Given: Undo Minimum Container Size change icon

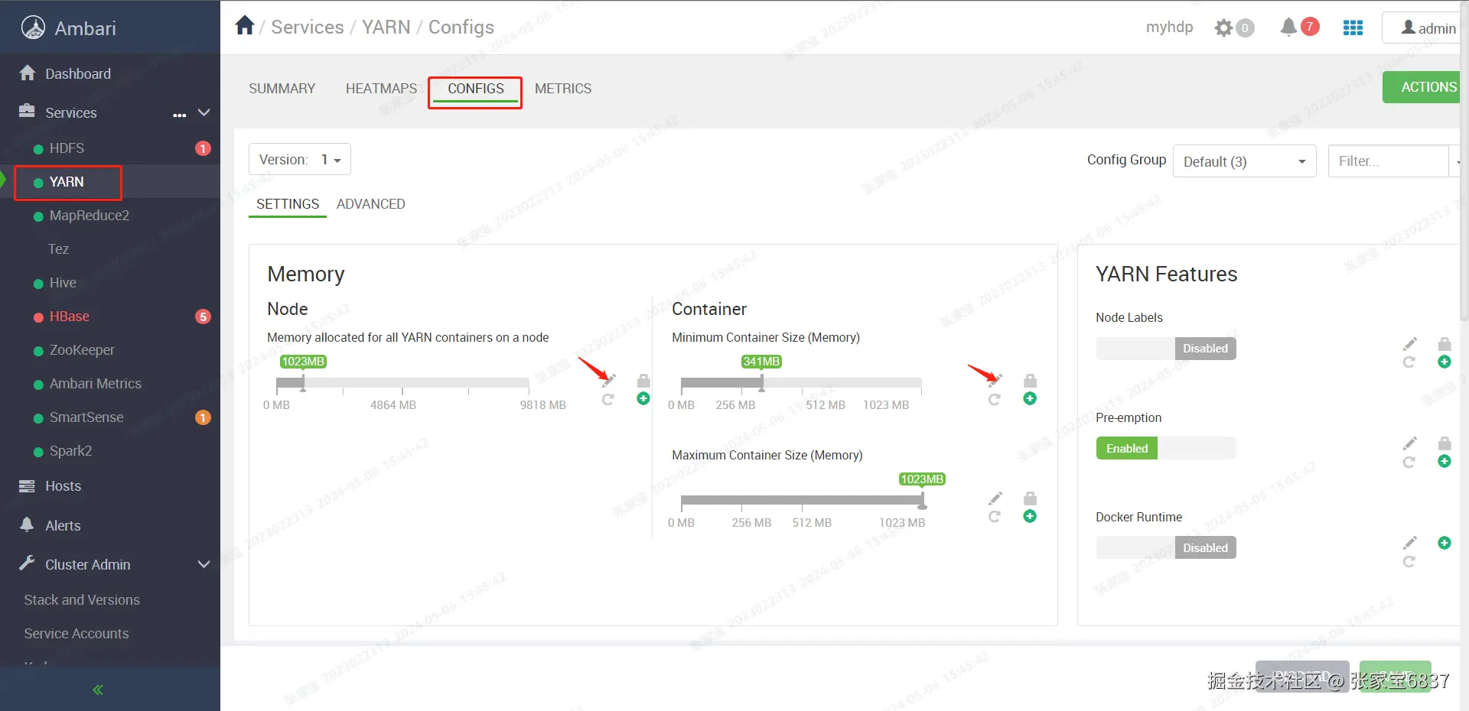Looking at the screenshot, I should coord(995,399).
